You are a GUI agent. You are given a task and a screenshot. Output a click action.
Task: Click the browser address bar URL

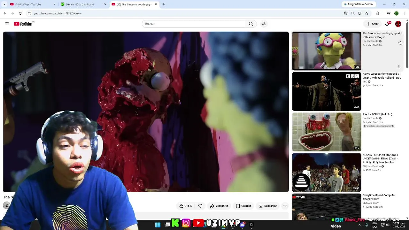pos(58,13)
